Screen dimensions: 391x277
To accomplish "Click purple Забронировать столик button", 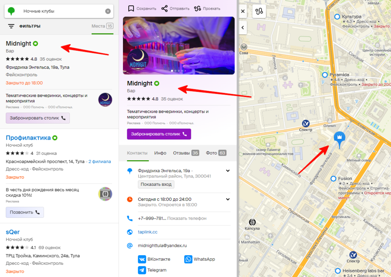I will pyautogui.click(x=159, y=134).
